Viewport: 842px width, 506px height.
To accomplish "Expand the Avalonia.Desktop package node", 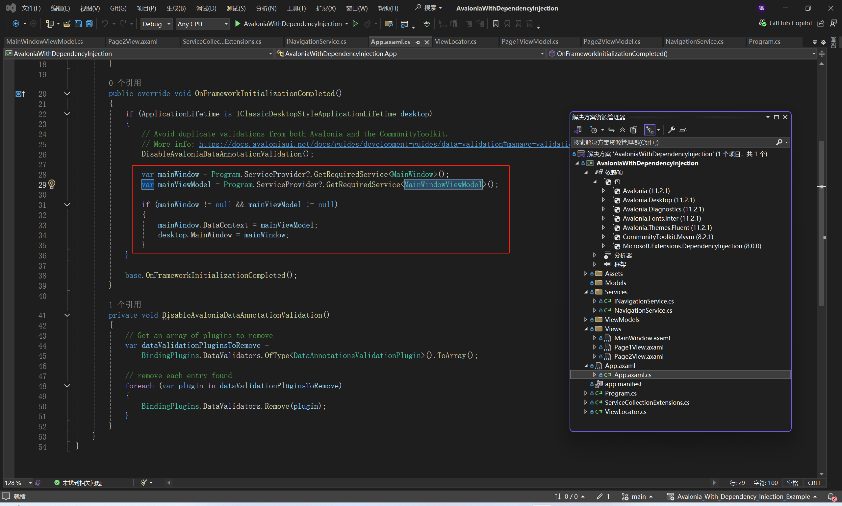I will (x=603, y=200).
